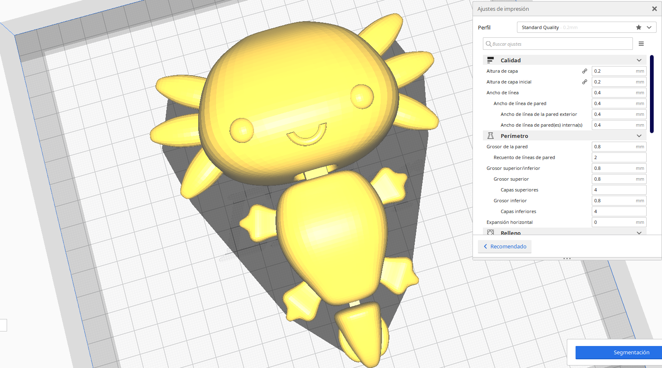Click the Altura de capa value field
Screen dimensions: 662x368
coord(613,71)
